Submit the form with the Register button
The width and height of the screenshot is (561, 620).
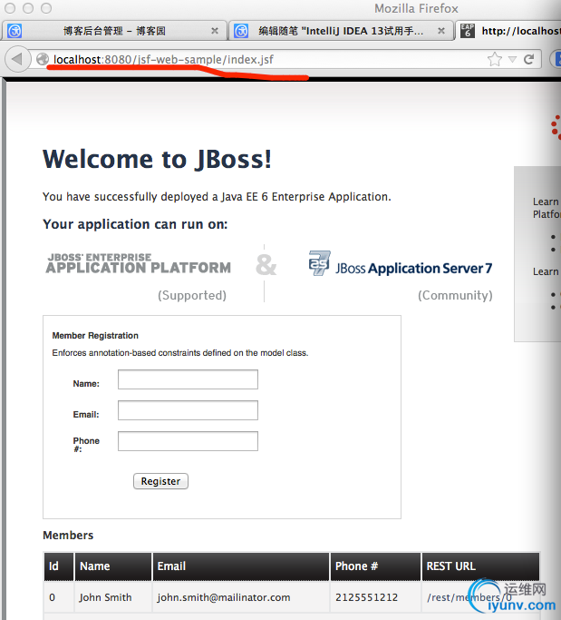pyautogui.click(x=160, y=481)
